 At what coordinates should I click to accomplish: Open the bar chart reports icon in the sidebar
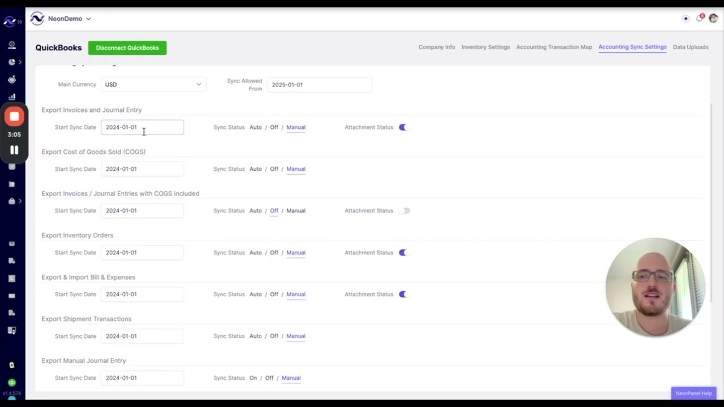(x=12, y=97)
